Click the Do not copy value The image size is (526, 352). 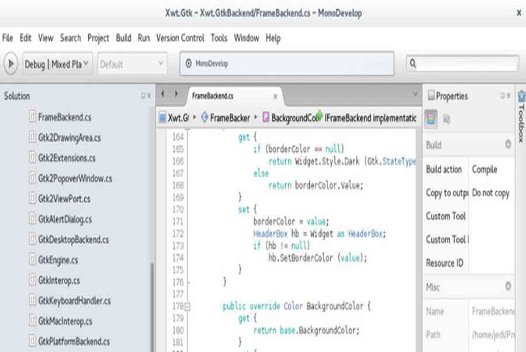coord(491,193)
